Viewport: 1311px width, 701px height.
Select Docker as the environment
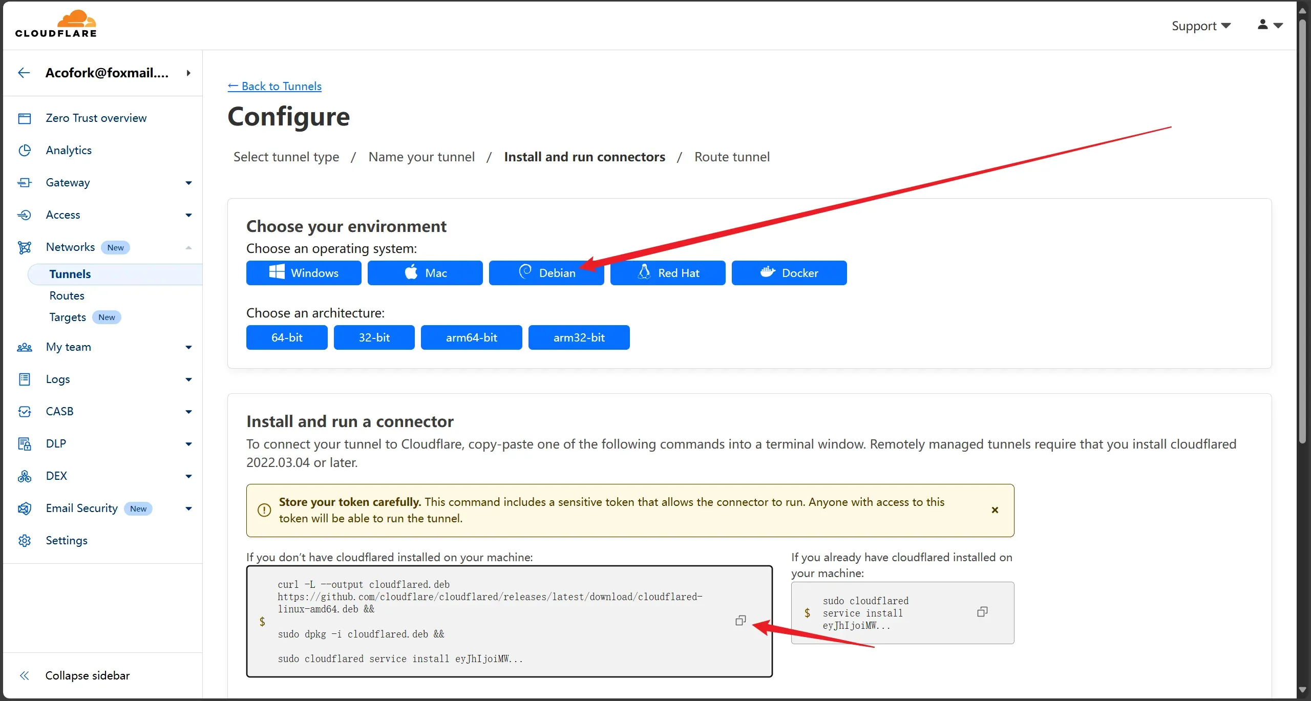click(x=789, y=273)
